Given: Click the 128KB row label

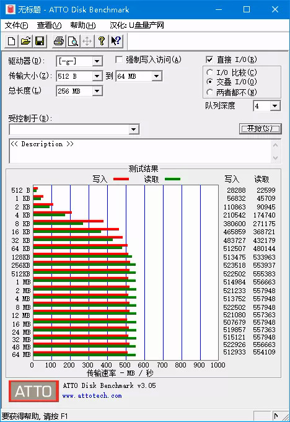Looking at the screenshot, I should pyautogui.click(x=20, y=257).
